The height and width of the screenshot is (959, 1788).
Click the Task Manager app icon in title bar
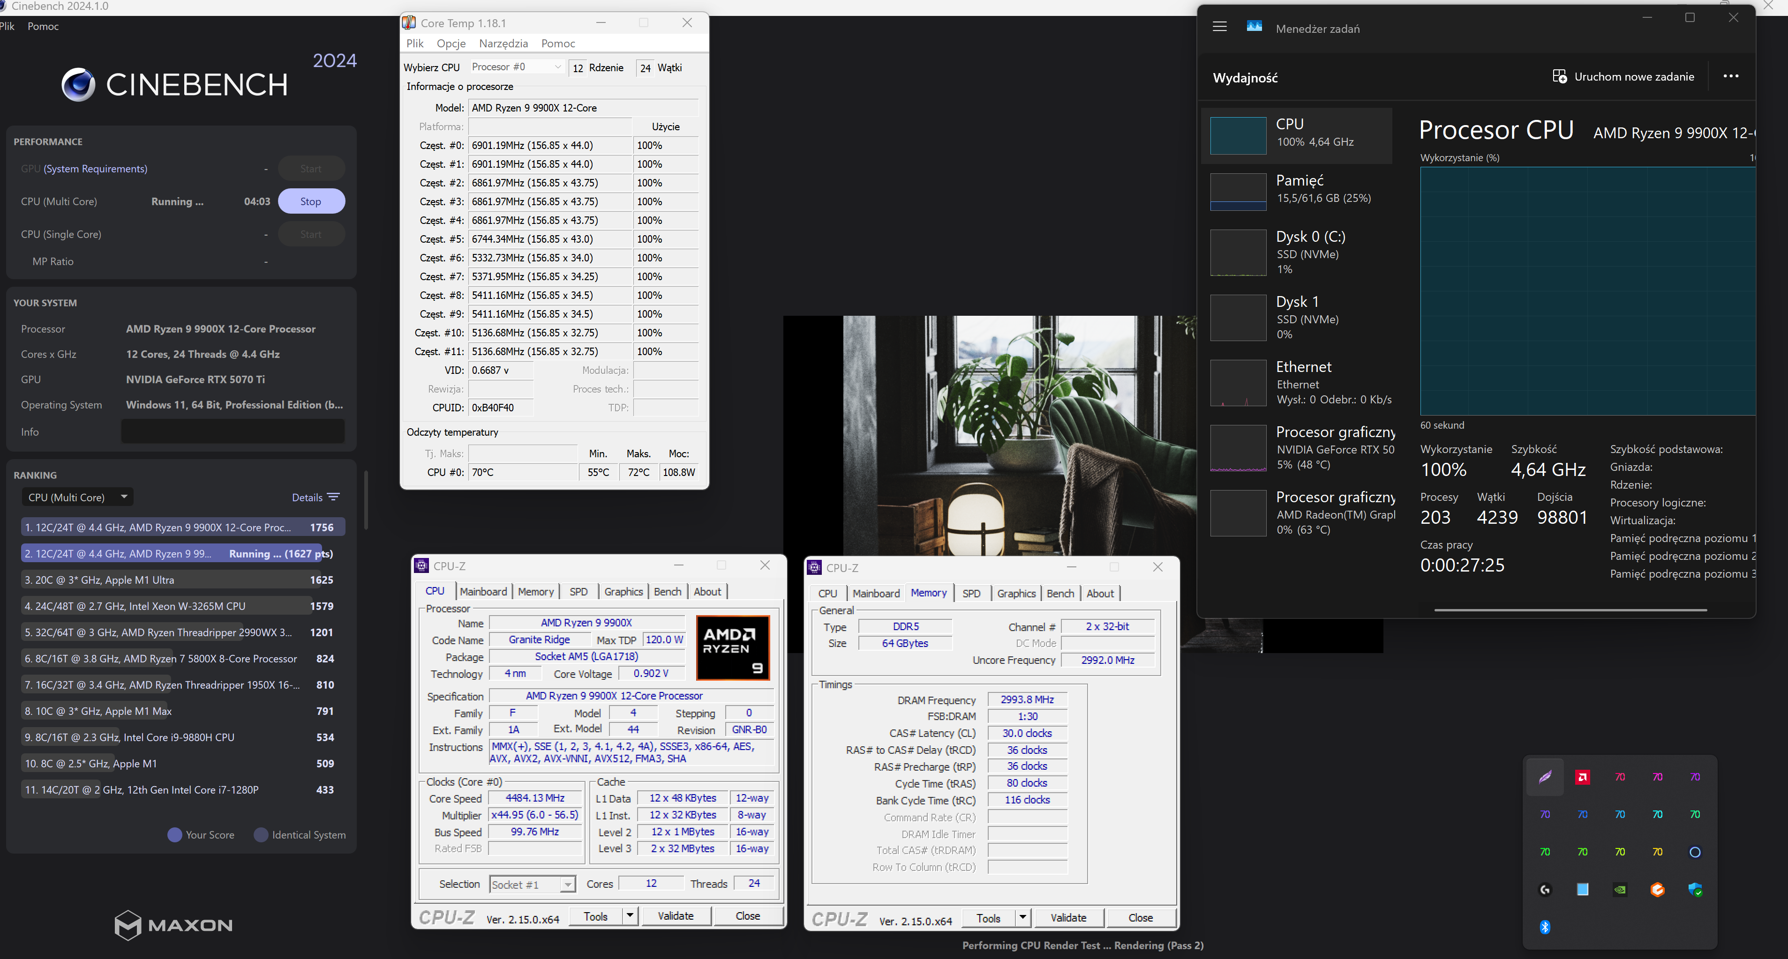pyautogui.click(x=1254, y=27)
